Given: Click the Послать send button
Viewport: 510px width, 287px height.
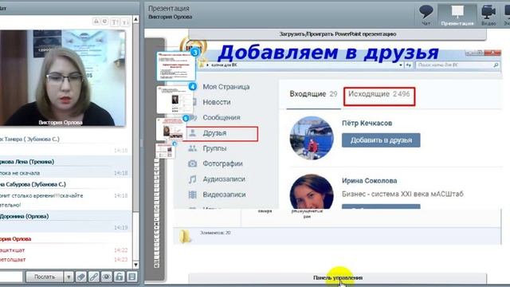Looking at the screenshot, I should click(45, 277).
